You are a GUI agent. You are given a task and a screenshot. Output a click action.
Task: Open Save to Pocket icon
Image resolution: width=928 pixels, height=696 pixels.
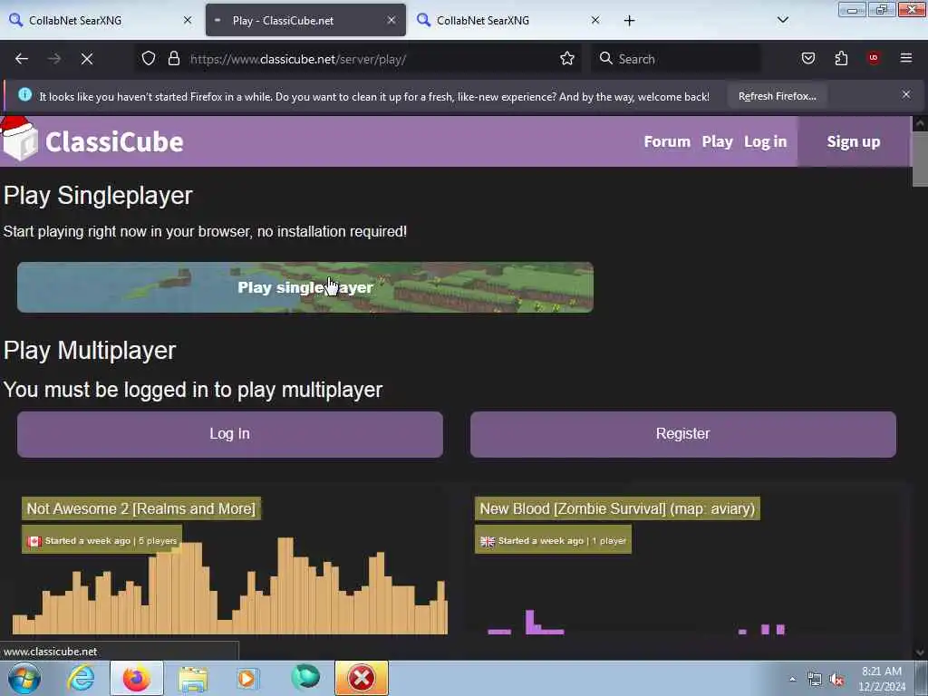pos(807,59)
